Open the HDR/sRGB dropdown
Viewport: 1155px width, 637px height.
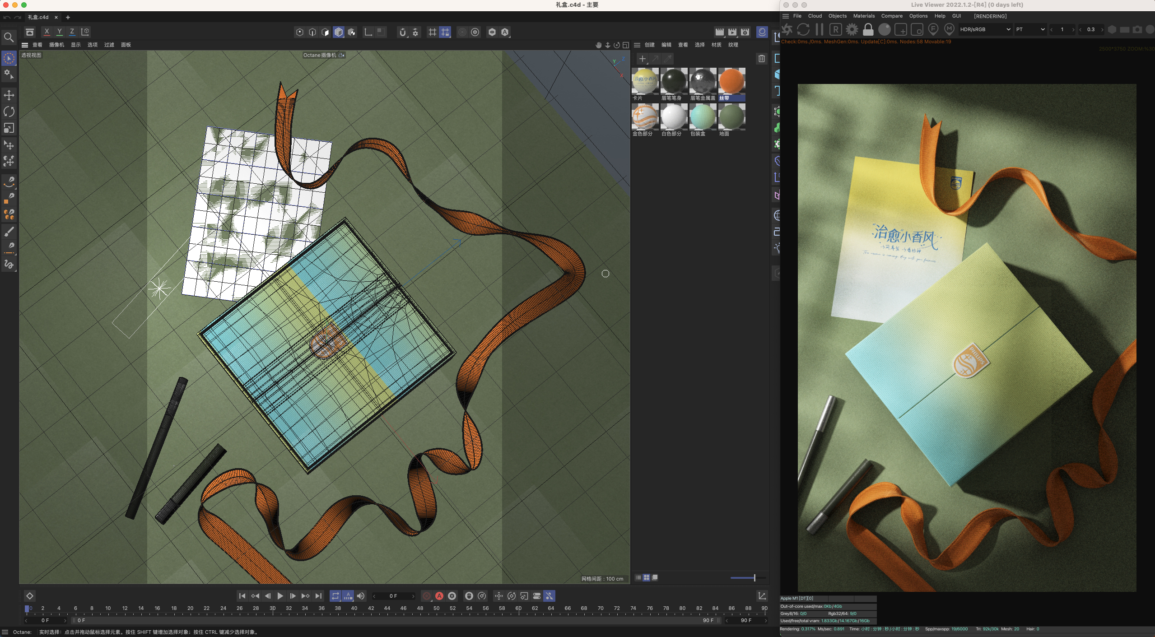tap(985, 29)
